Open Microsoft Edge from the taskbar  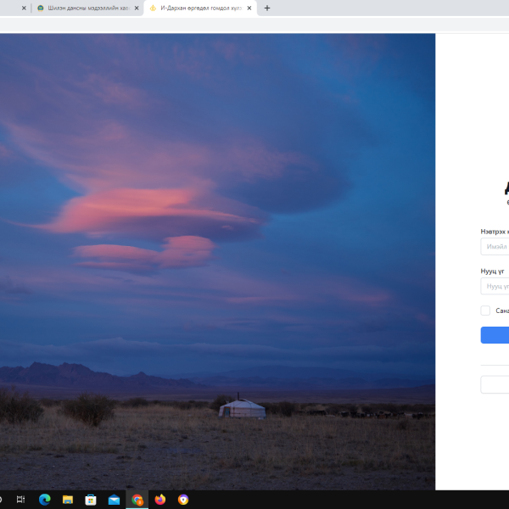[44, 500]
